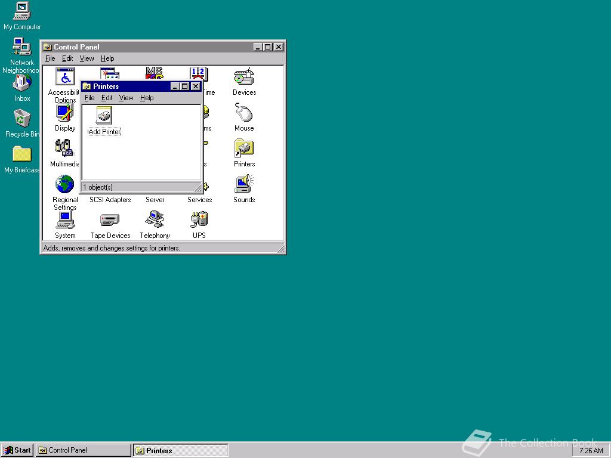Click "Adds, removes and changes settings" status text
611x458 pixels.
coord(112,248)
